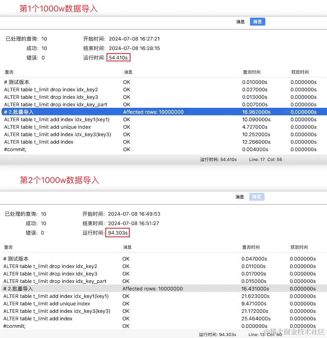This screenshot has width=327, height=338.
Task: Select '# 2.批量导入' row in second table
Action: point(163,289)
